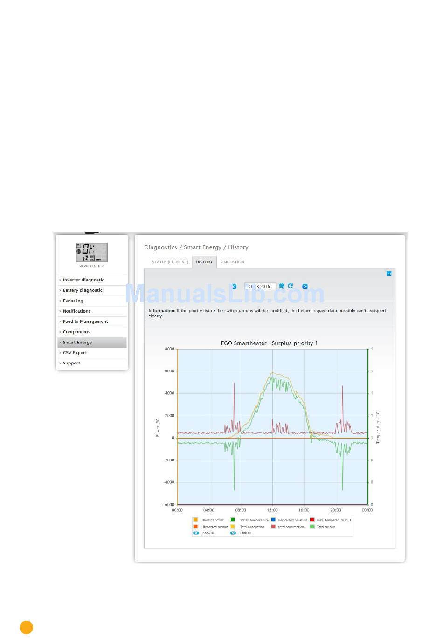
Task: Click the chart title EGO Smartheater
Action: 269,343
